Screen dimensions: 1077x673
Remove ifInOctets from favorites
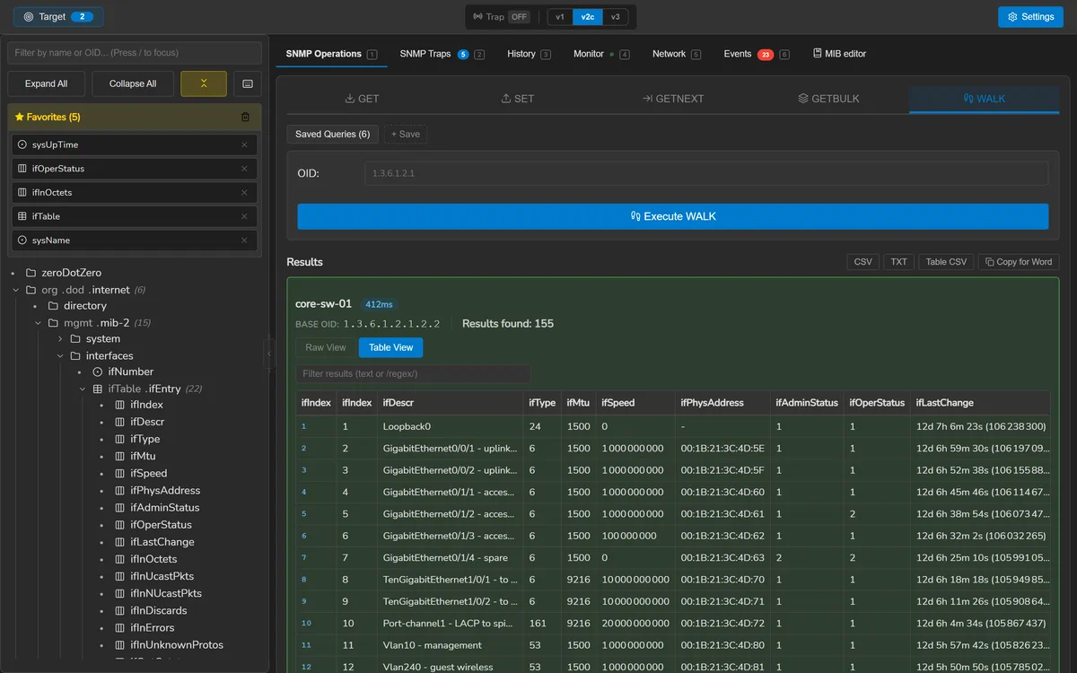244,192
